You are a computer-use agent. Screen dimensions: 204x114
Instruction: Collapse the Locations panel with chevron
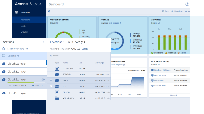43,42
